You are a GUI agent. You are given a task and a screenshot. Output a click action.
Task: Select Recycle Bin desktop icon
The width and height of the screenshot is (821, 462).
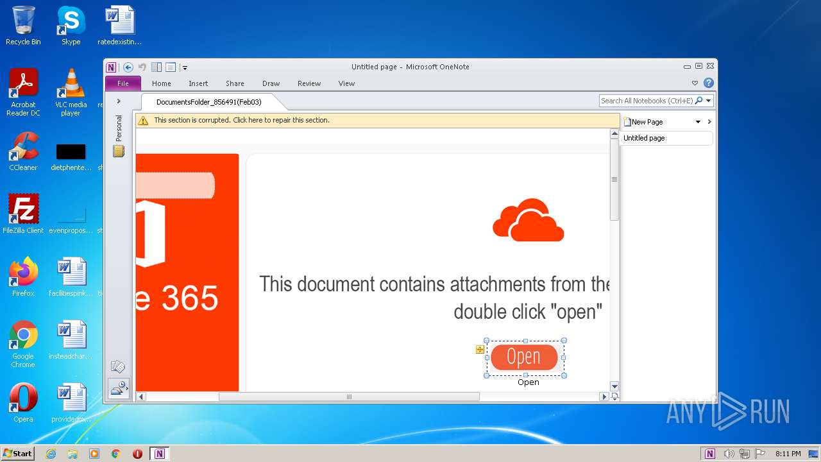tap(23, 26)
